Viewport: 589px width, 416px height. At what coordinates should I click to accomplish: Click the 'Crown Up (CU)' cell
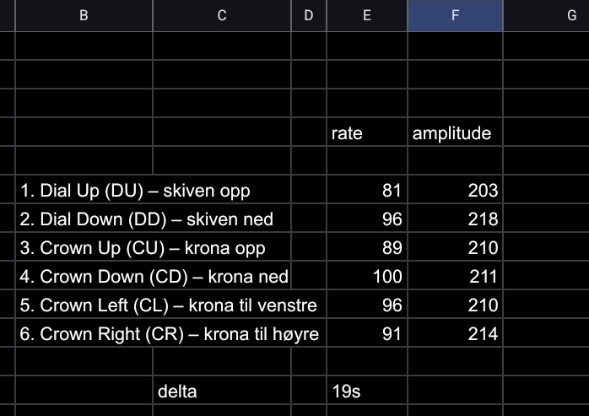tap(142, 248)
